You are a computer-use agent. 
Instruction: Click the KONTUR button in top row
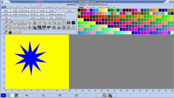[x=42, y=11]
